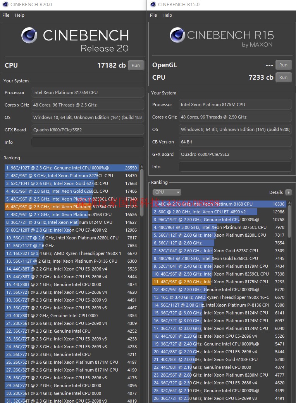Select R15 rank 6 56C/112T @ 2.60 GHz

click(x=219, y=243)
